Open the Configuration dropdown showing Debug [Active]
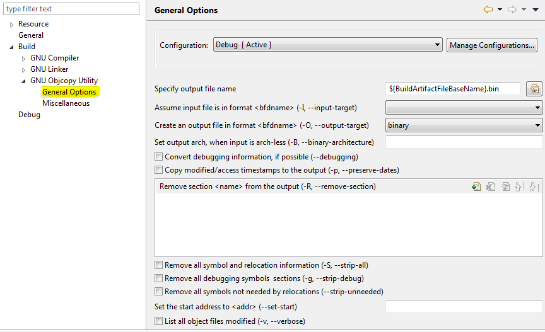This screenshot has height=332, width=545. (327, 45)
